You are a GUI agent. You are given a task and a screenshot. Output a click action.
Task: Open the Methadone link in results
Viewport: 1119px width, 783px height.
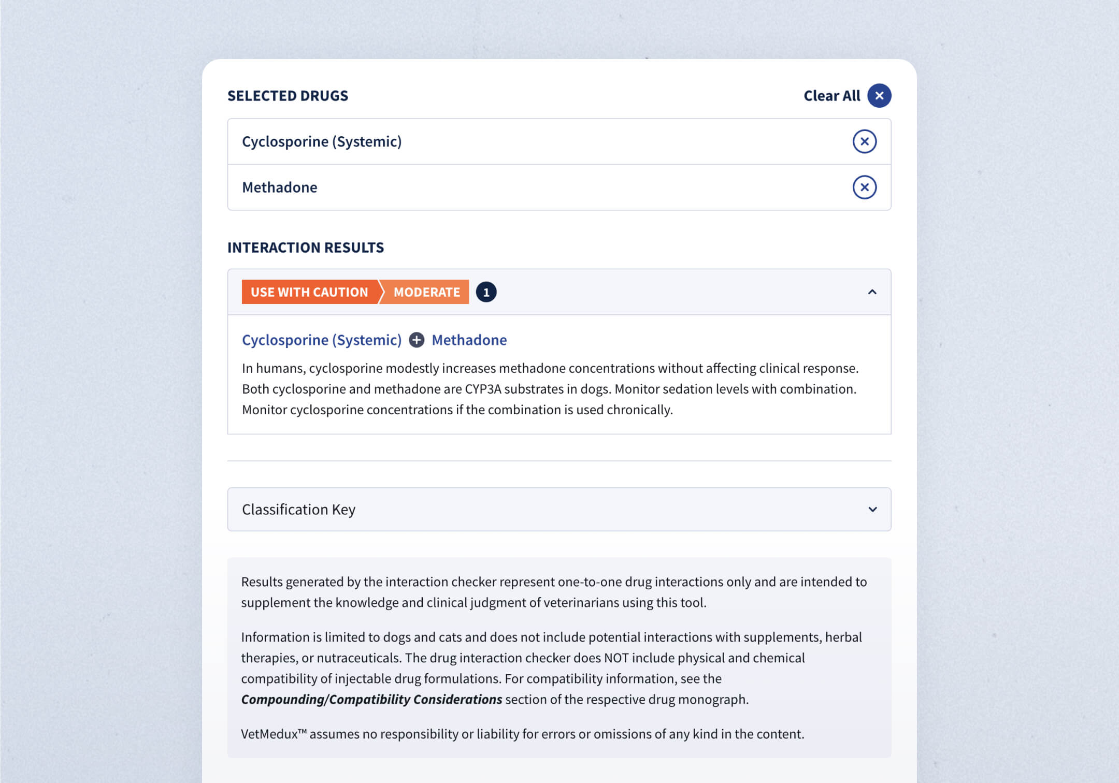[x=468, y=340]
